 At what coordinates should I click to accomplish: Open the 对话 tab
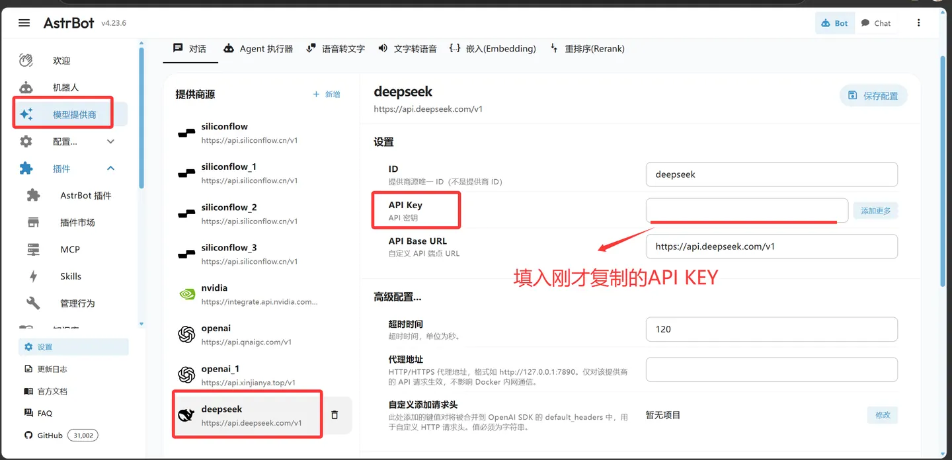point(190,48)
